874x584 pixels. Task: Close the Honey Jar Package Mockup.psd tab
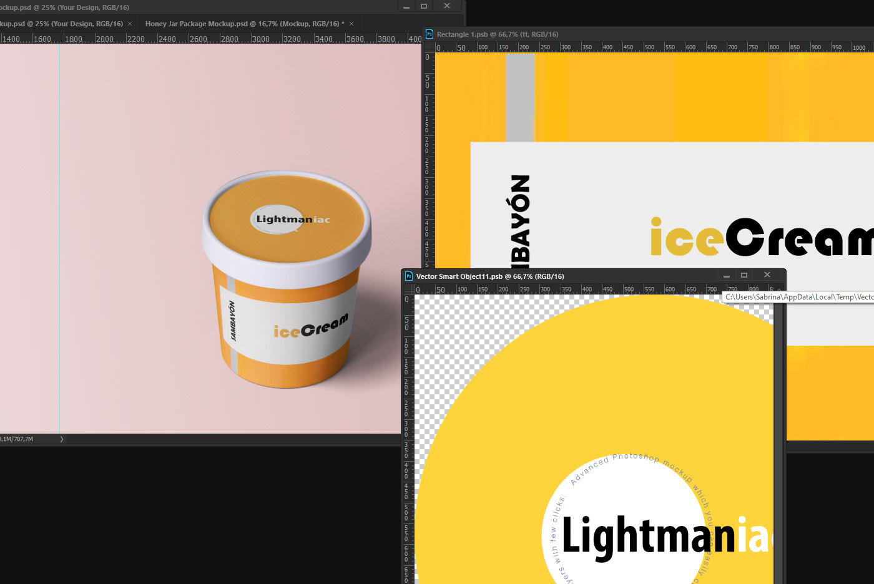pyautogui.click(x=351, y=24)
